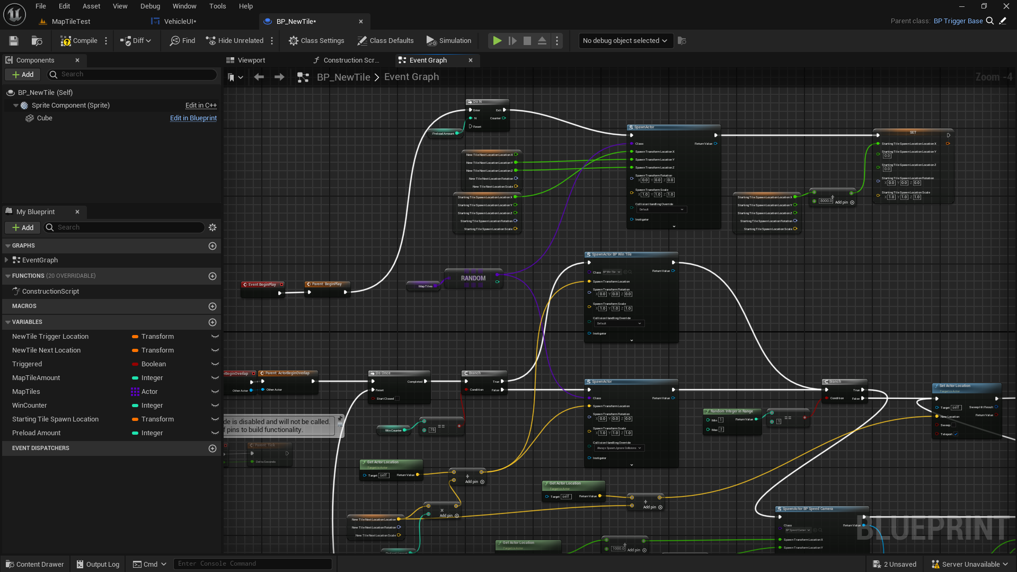Viewport: 1017px width, 572px height.
Task: Open Hide Unrelated options menu
Action: pyautogui.click(x=272, y=41)
